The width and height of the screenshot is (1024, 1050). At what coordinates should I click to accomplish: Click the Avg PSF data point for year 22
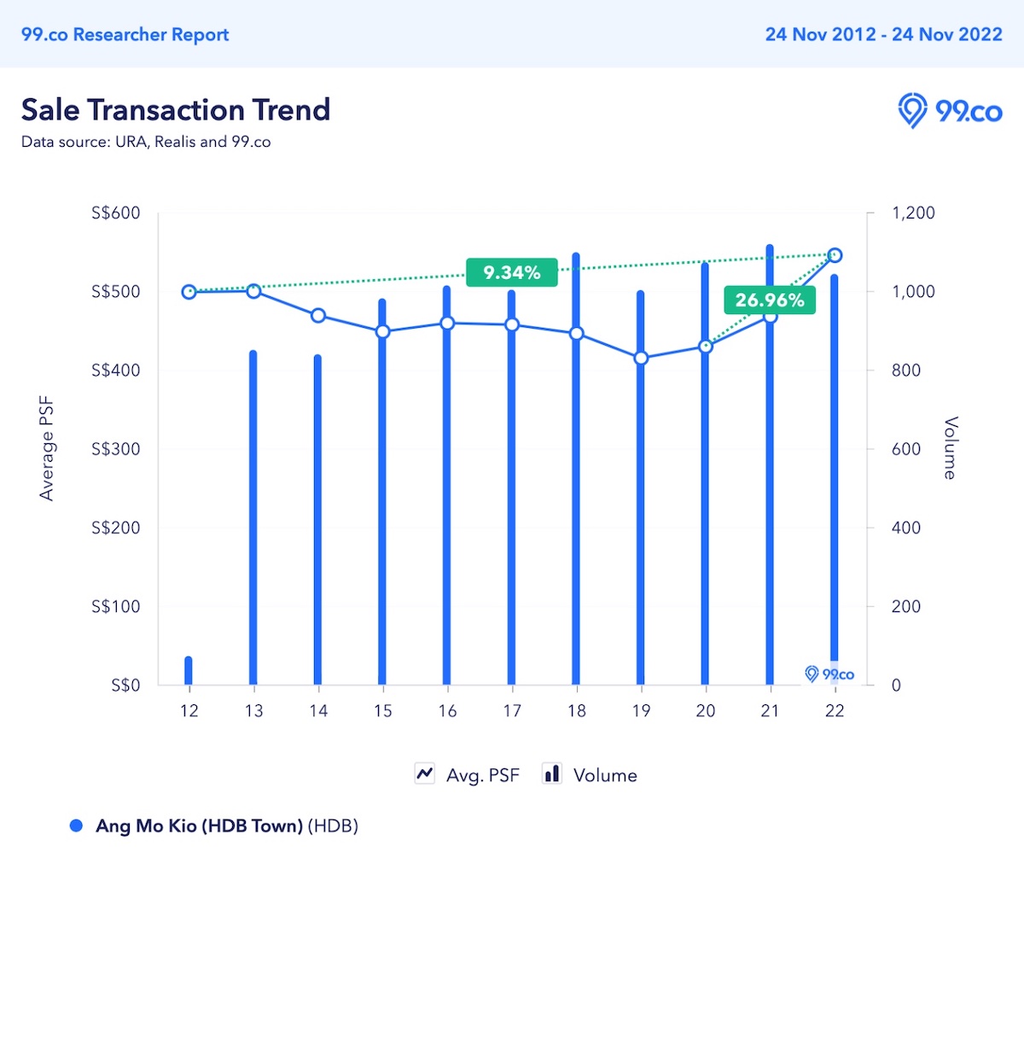pos(835,255)
